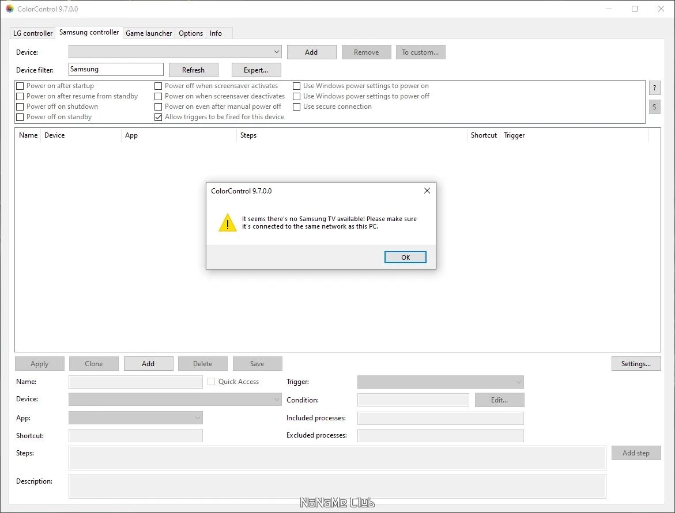The image size is (675, 513).
Task: Enable Power off on standby
Action: [x=20, y=117]
